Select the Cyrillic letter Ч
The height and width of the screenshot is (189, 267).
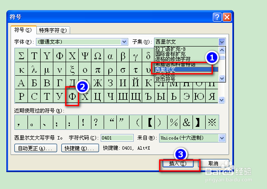pyautogui.click(x=110, y=96)
